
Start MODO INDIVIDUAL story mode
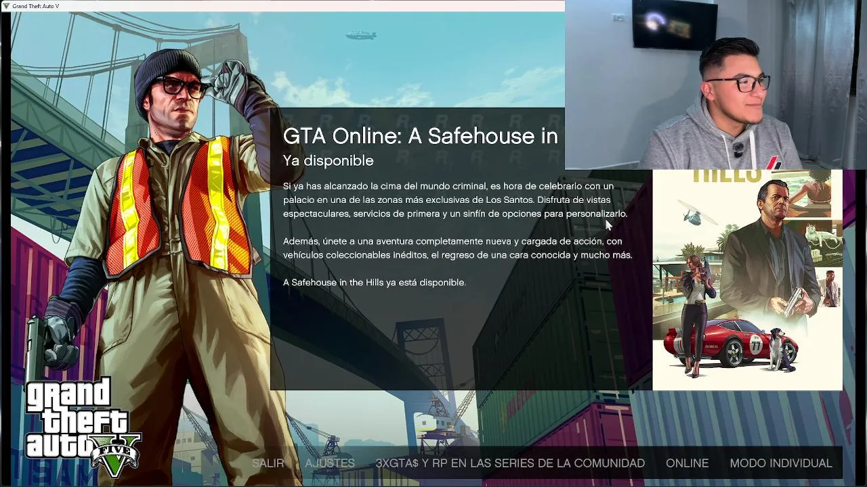pyautogui.click(x=781, y=463)
